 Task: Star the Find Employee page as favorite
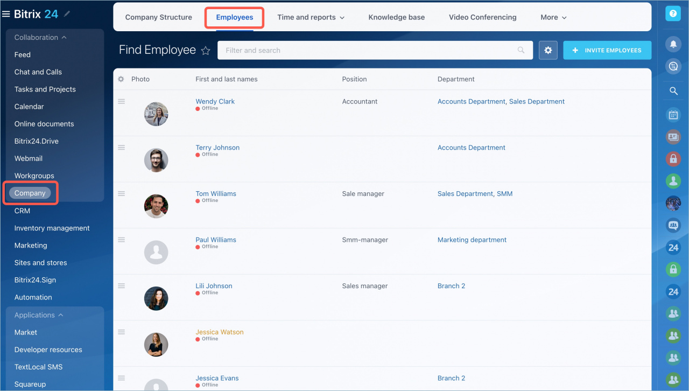pos(205,51)
